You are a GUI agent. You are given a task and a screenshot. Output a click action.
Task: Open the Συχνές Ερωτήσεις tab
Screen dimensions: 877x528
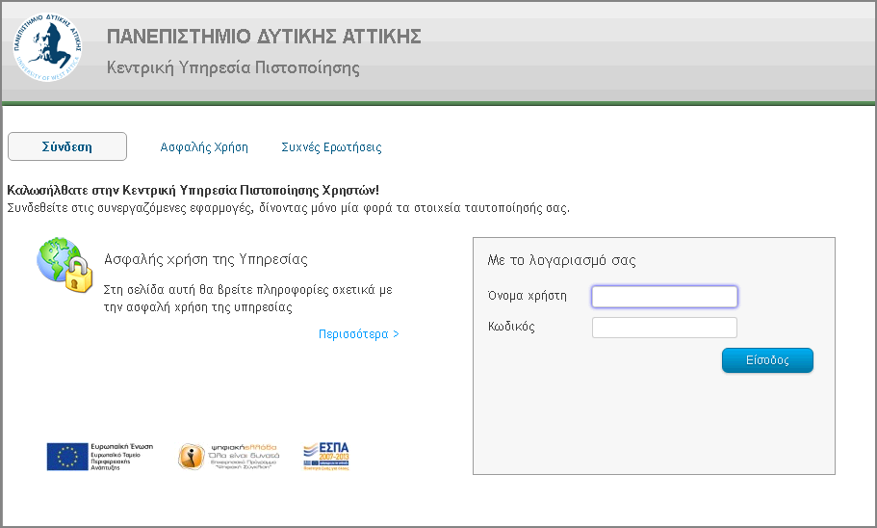332,147
